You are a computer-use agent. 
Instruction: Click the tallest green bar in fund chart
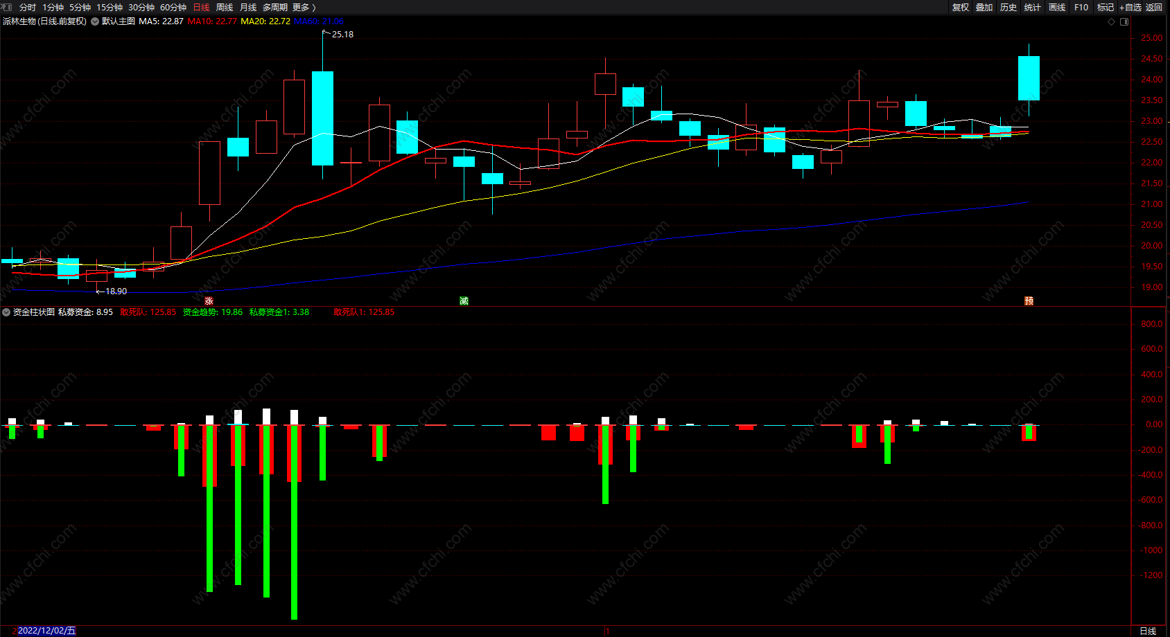(x=295, y=522)
